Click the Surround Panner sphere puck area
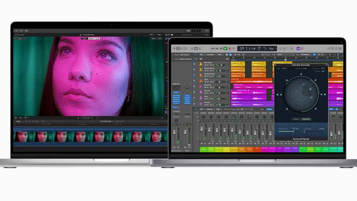This screenshot has height=201, width=357. coord(301,94)
